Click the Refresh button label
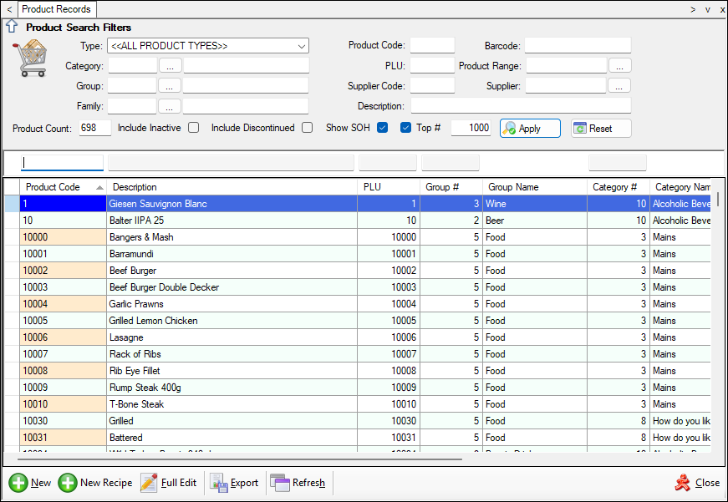The image size is (728, 502). click(x=308, y=483)
